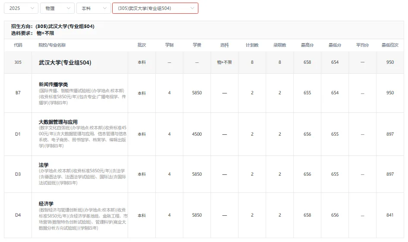
Task: Click the chevron arrow in the 武汉大学 dropdown
Action: click(192, 8)
